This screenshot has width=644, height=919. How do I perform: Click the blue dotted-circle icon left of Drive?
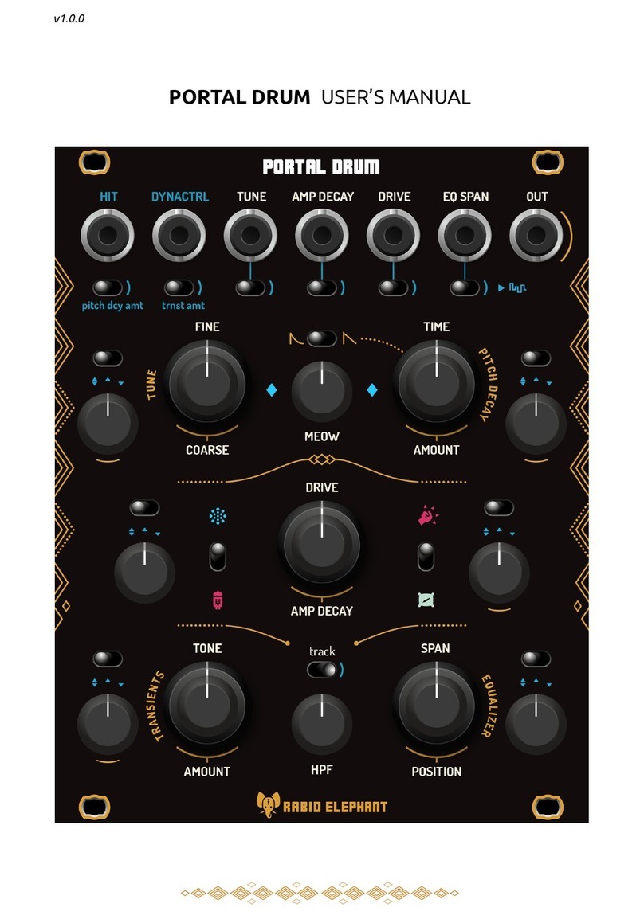pyautogui.click(x=218, y=516)
